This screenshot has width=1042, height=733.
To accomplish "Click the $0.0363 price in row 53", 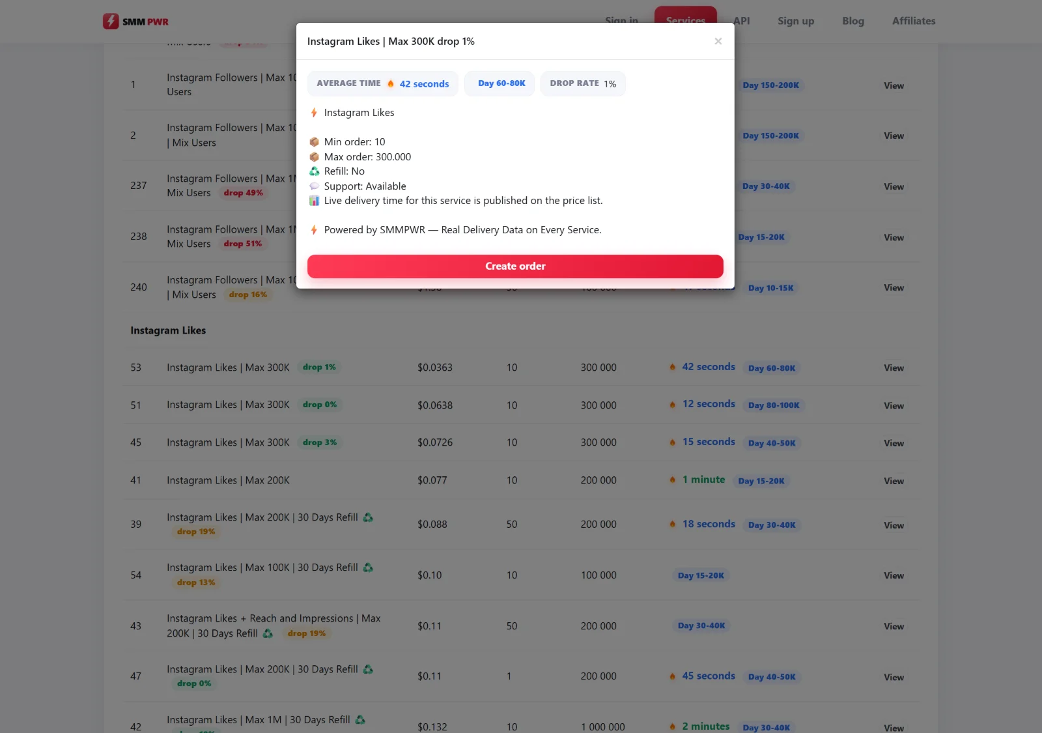I will pyautogui.click(x=435, y=367).
